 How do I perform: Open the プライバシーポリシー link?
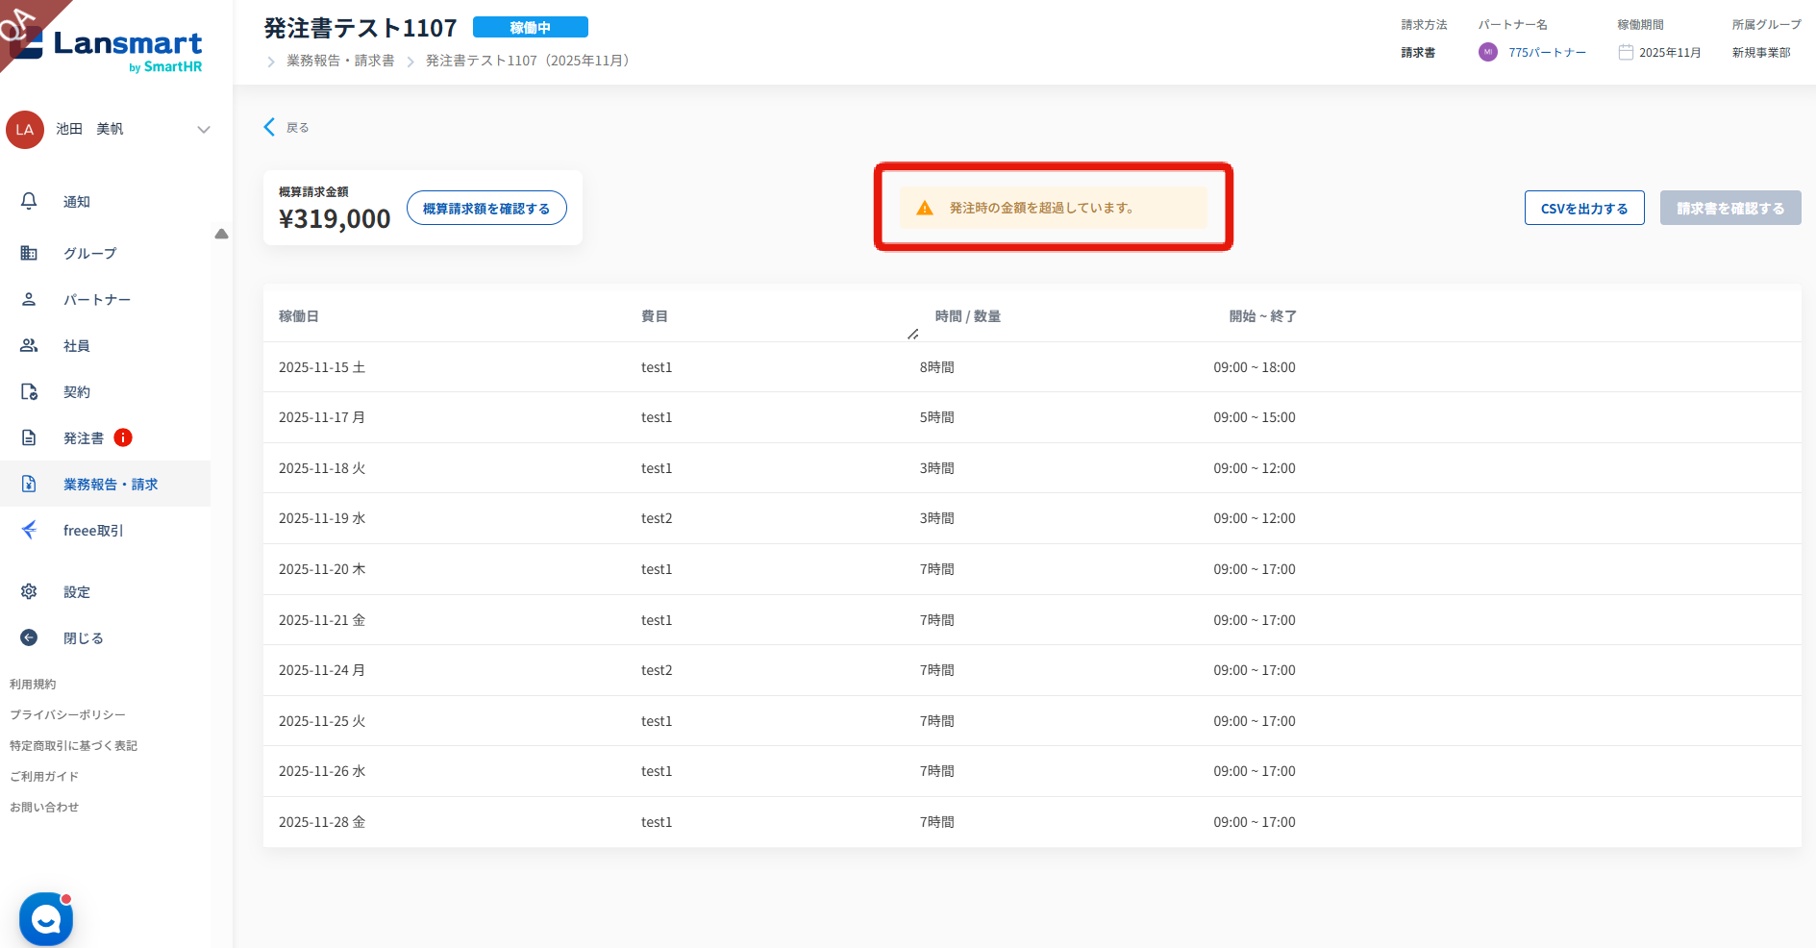[x=67, y=715]
